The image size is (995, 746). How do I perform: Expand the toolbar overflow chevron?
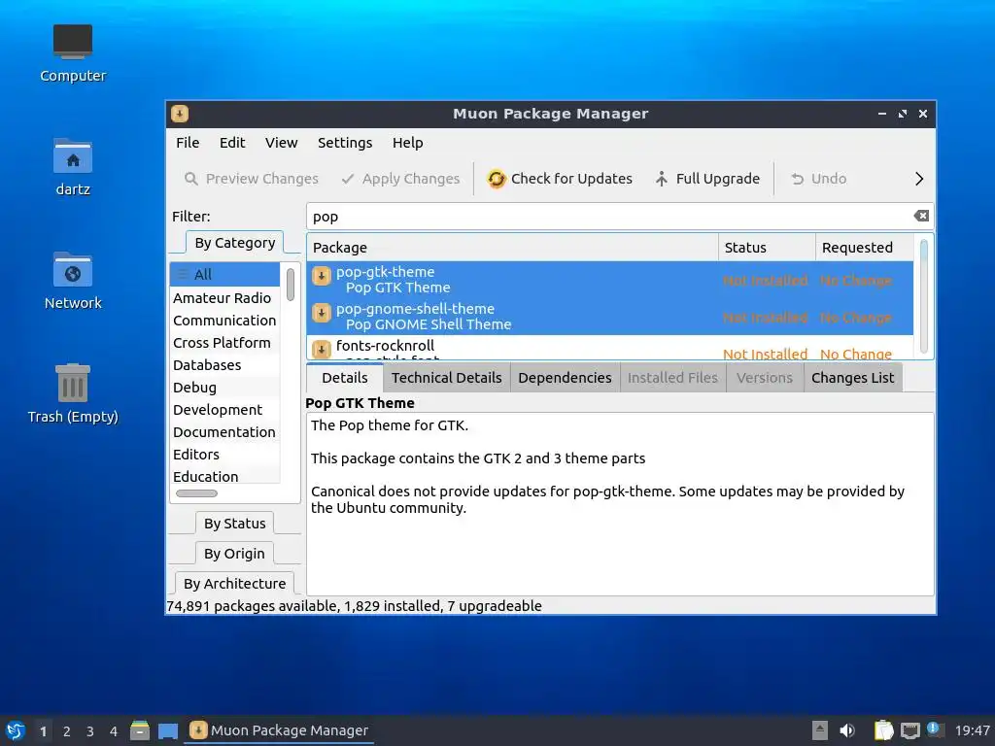pyautogui.click(x=919, y=179)
